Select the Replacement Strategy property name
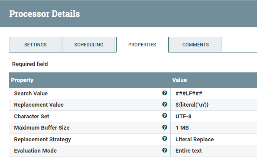This screenshot has width=257, height=166. pyautogui.click(x=42, y=140)
